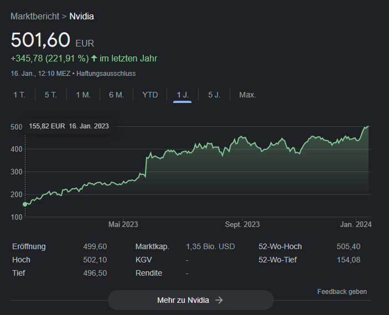The width and height of the screenshot is (389, 315).
Task: Click the green upward arrow price-change icon
Action: 94,58
